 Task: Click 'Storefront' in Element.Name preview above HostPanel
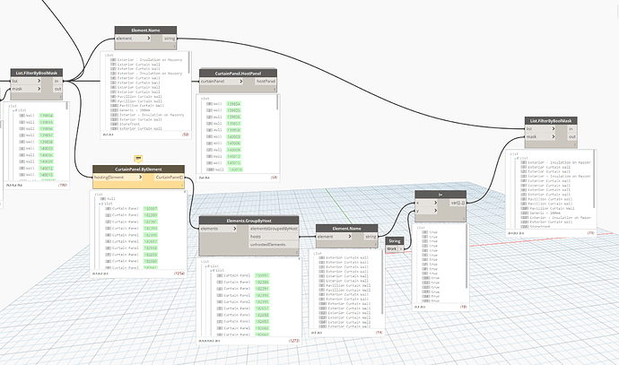127,124
